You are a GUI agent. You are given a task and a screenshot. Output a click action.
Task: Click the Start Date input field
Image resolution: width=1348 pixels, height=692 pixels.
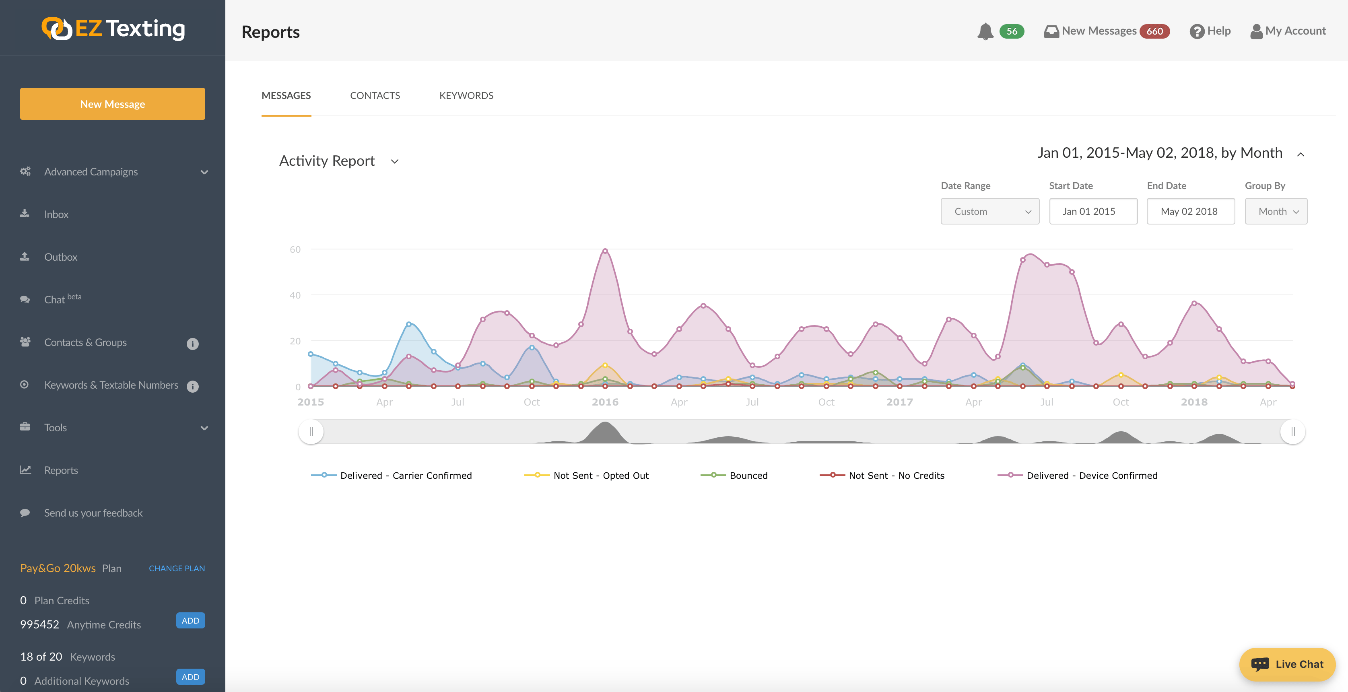point(1092,211)
